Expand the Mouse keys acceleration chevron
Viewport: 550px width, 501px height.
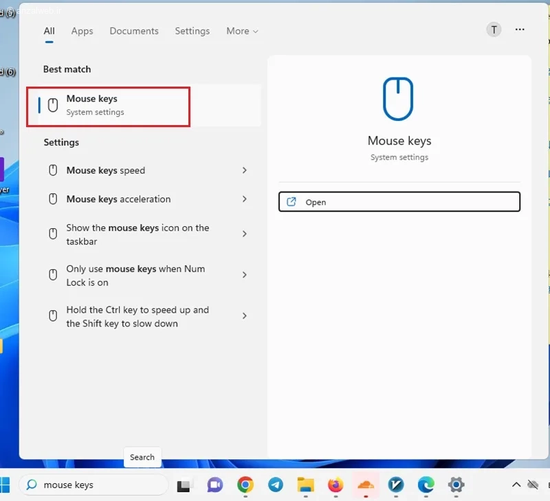tap(244, 199)
